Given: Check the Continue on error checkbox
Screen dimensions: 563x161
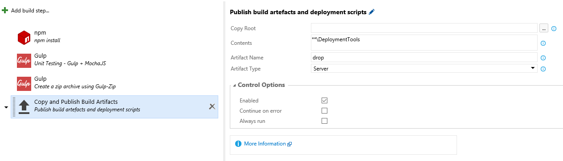Looking at the screenshot, I should (324, 111).
